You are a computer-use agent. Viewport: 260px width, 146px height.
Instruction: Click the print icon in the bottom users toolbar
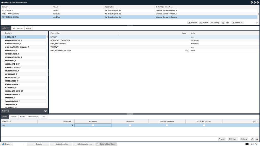[257, 139]
